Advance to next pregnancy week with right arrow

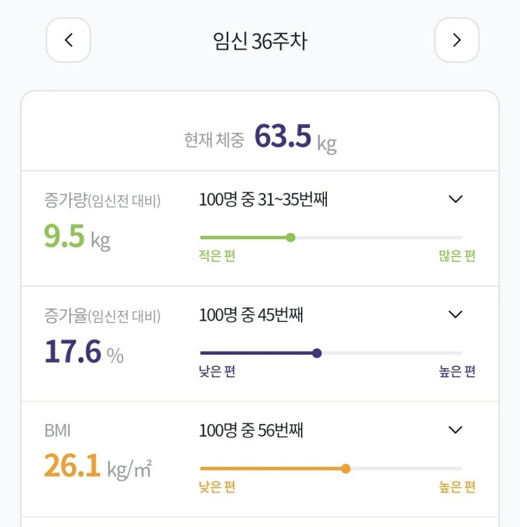pos(456,40)
